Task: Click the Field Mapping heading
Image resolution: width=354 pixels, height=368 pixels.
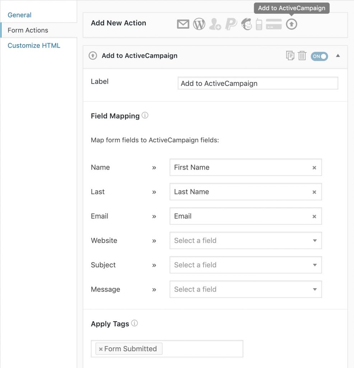Action: click(x=115, y=116)
